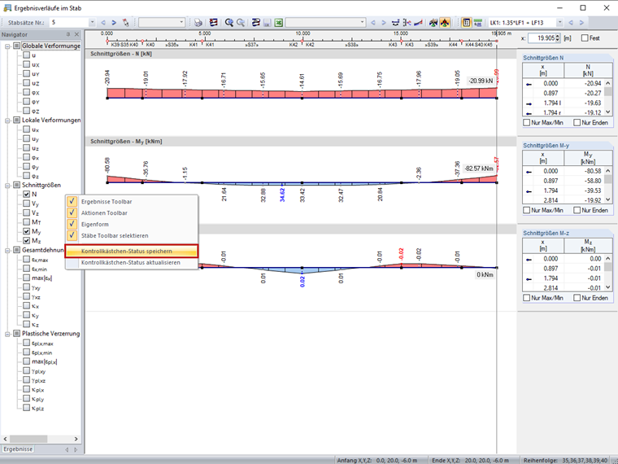Click the save diskette icon
Screen dimensions: 618x464
(268, 23)
